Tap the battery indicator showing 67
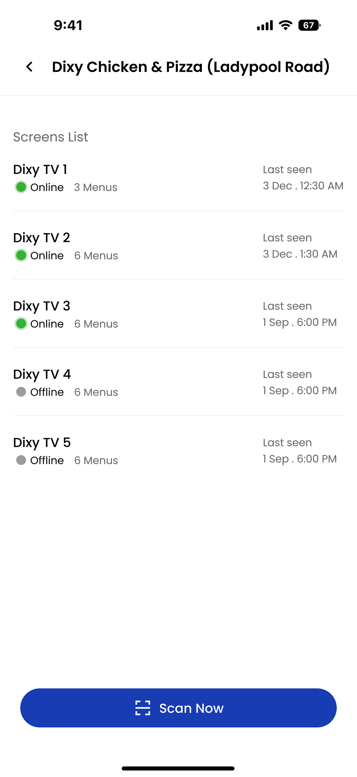The height and width of the screenshot is (777, 357). tap(309, 25)
